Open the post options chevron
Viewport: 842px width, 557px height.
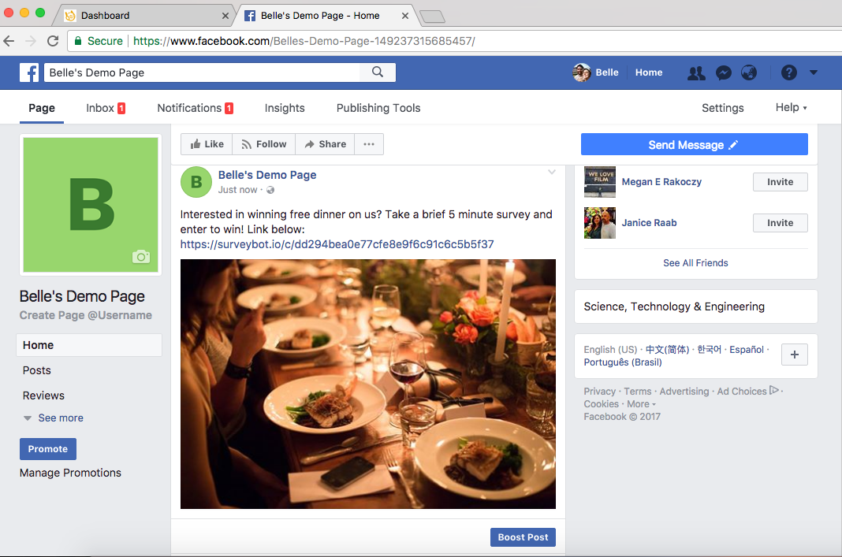click(552, 173)
